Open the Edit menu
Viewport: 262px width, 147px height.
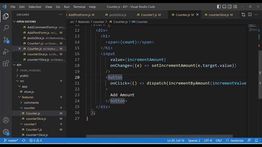[x=22, y=7]
